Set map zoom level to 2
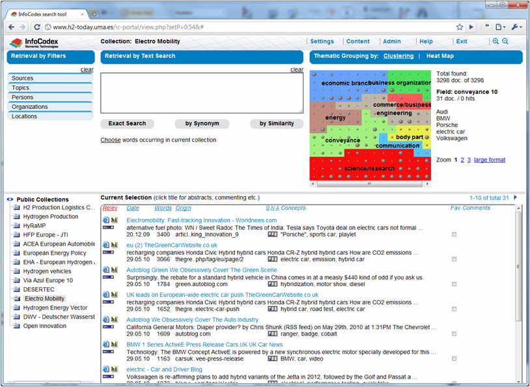Image resolution: width=530 pixels, height=387 pixels. pos(462,160)
